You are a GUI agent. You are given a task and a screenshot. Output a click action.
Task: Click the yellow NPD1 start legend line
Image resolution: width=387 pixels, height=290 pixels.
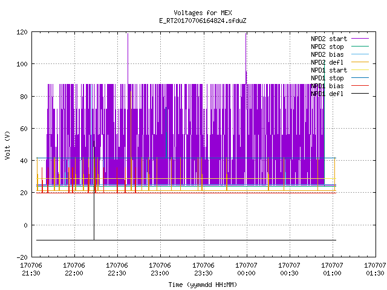(360, 70)
